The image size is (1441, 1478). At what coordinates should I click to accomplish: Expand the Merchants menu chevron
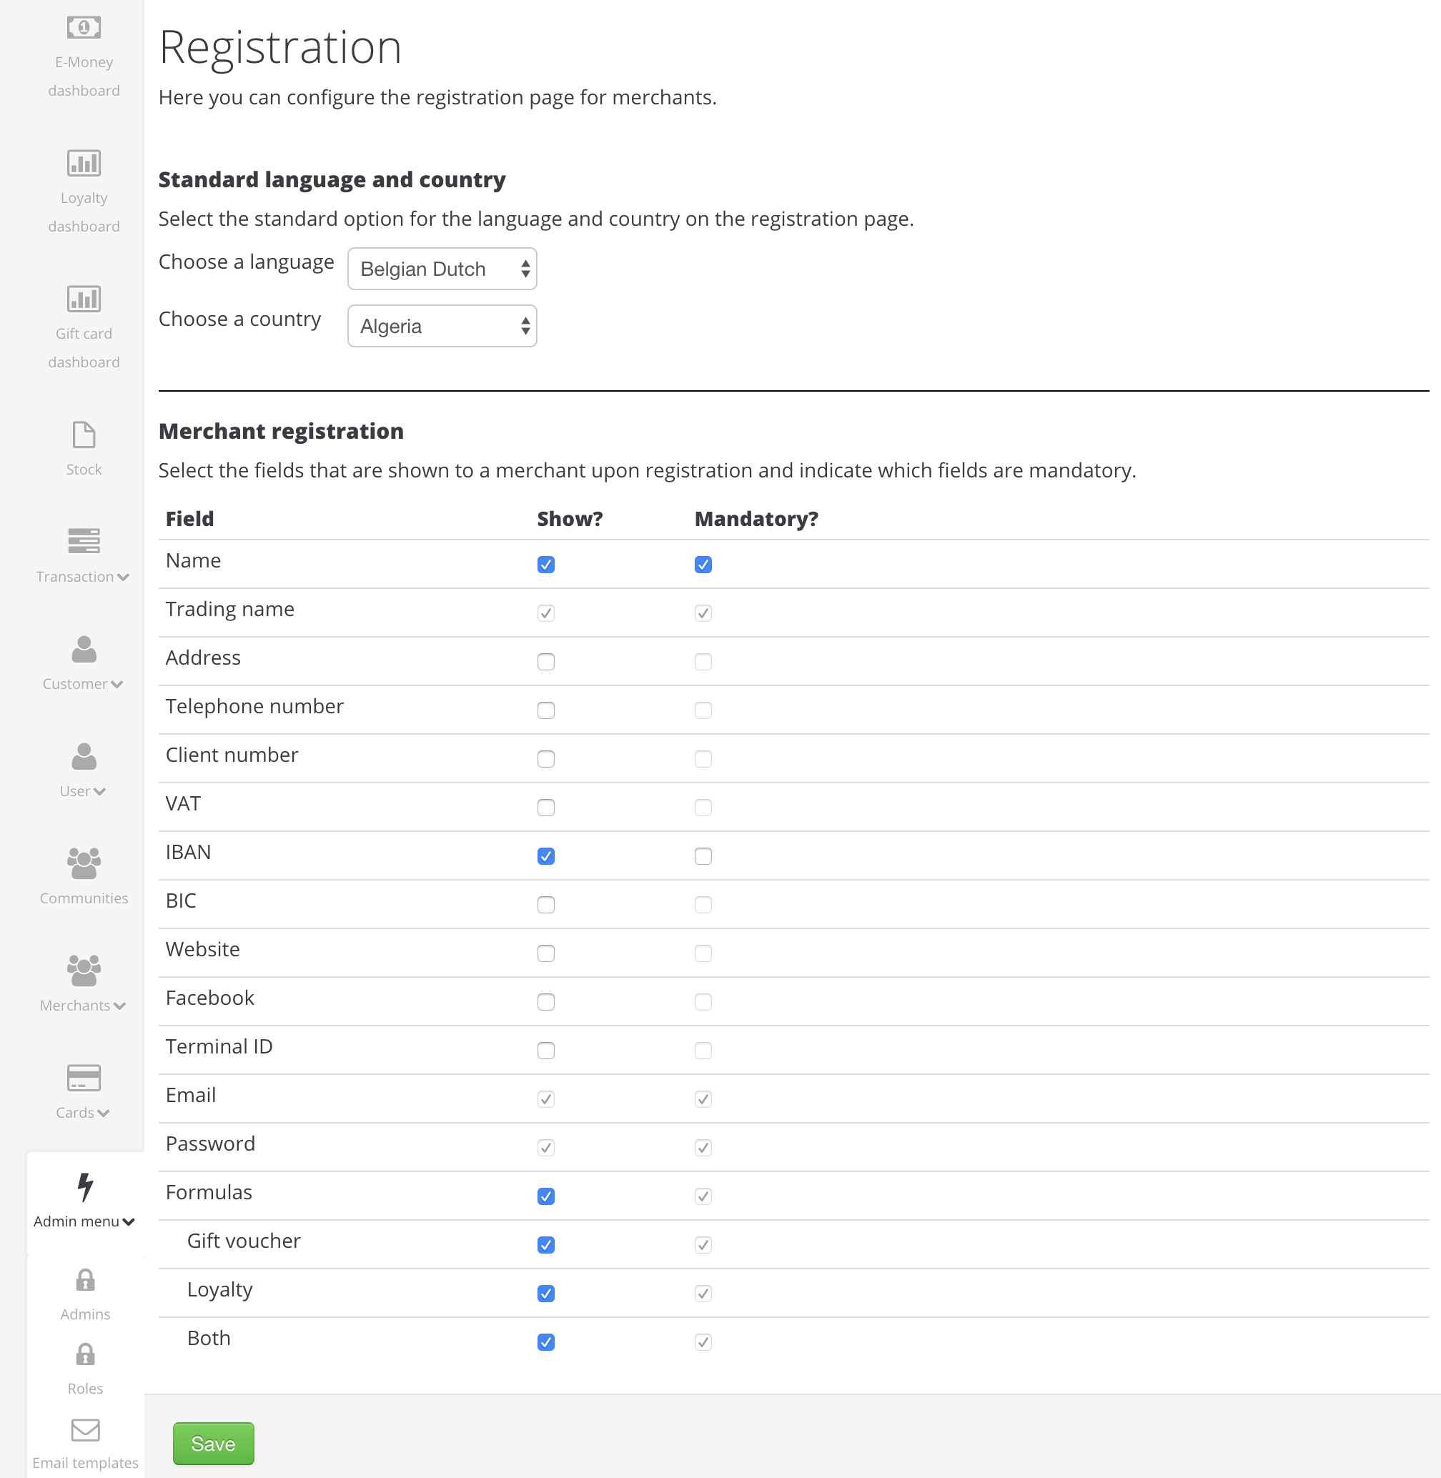[119, 1006]
